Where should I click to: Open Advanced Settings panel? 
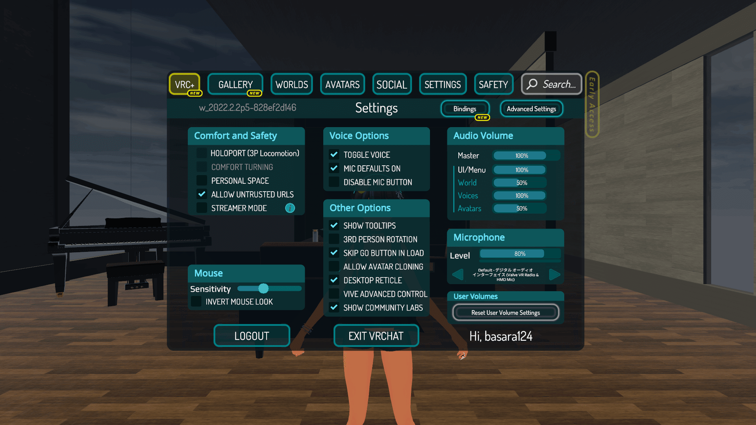[x=531, y=109]
